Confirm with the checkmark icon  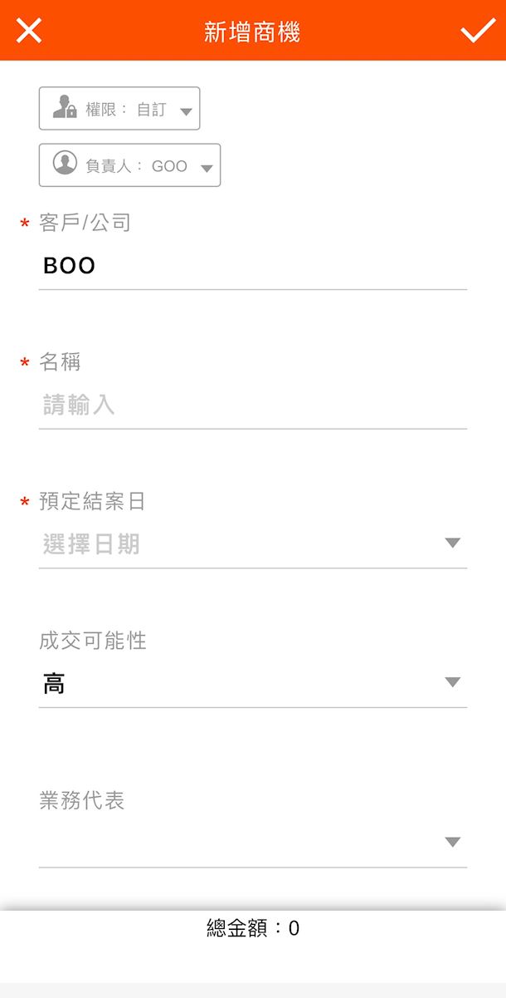(x=478, y=31)
